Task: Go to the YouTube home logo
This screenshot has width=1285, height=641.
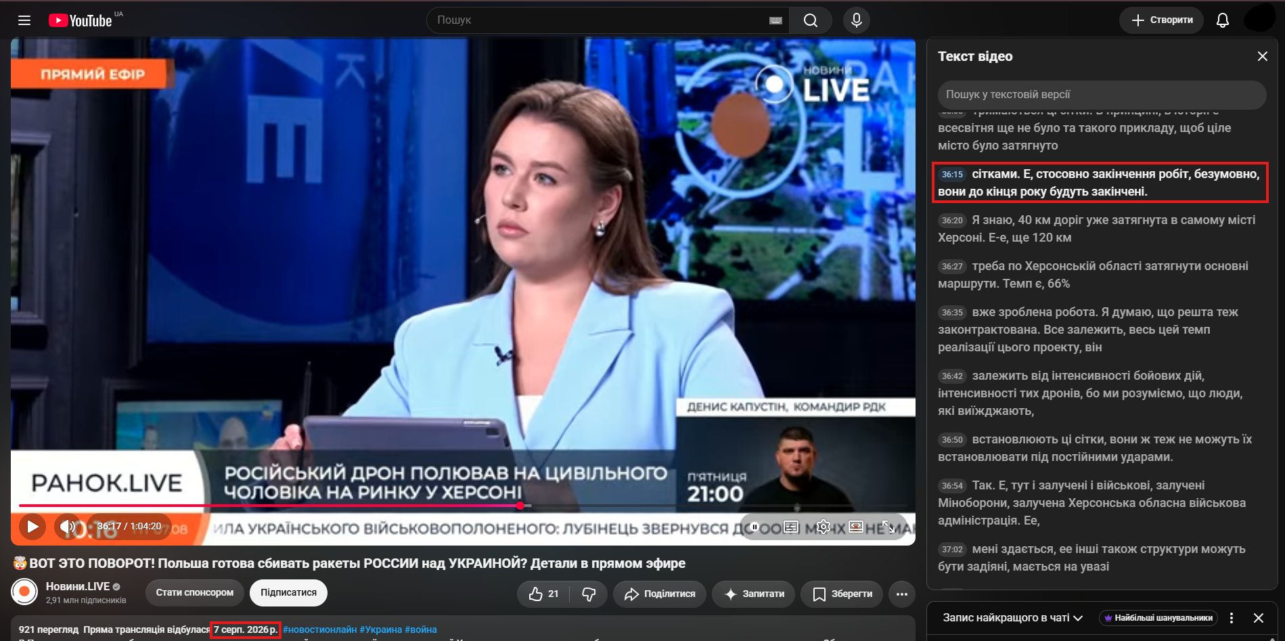Action: tap(81, 20)
